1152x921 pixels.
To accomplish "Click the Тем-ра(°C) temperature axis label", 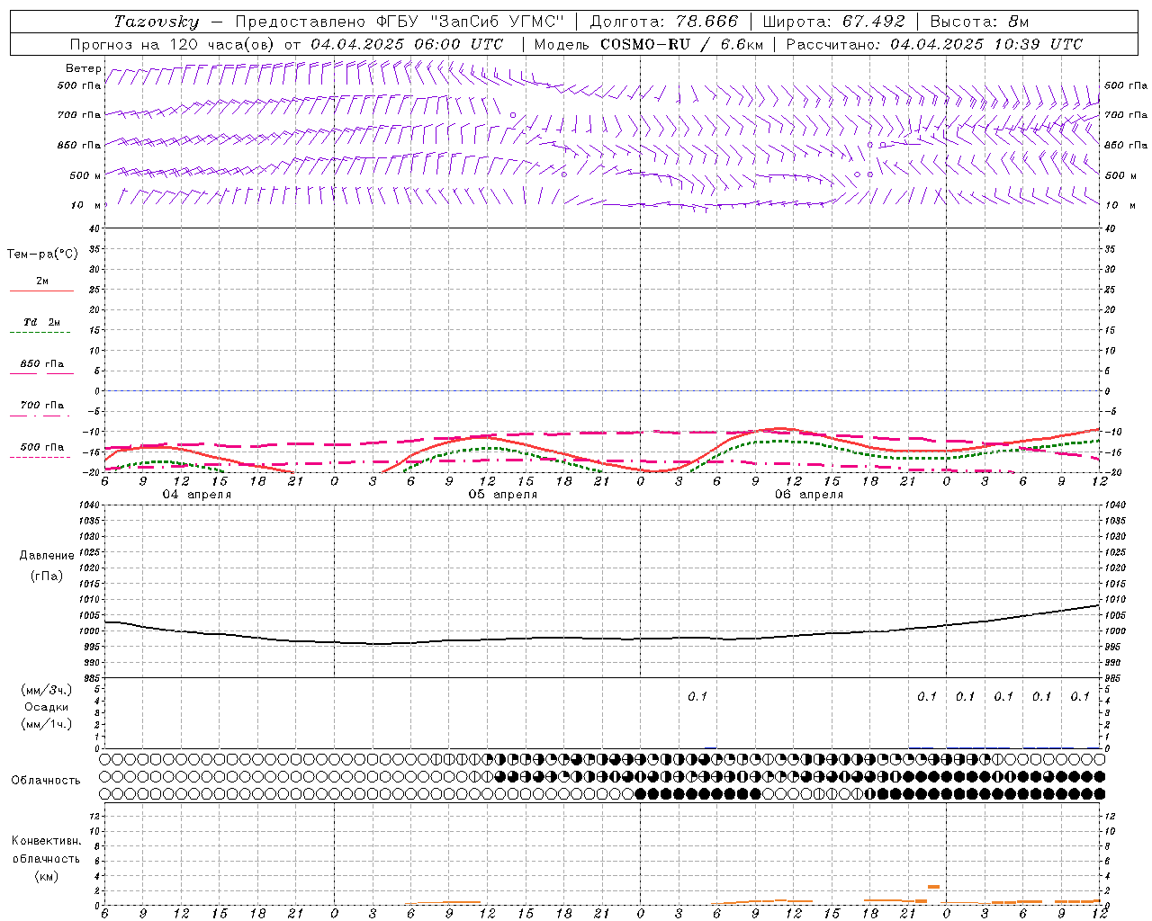I will 42,255.
